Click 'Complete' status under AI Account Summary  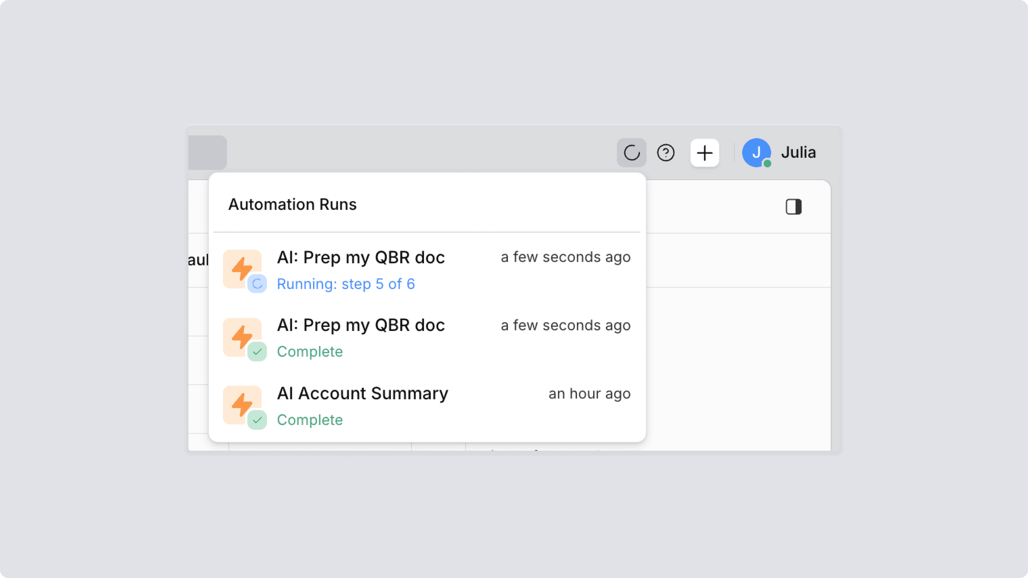310,420
